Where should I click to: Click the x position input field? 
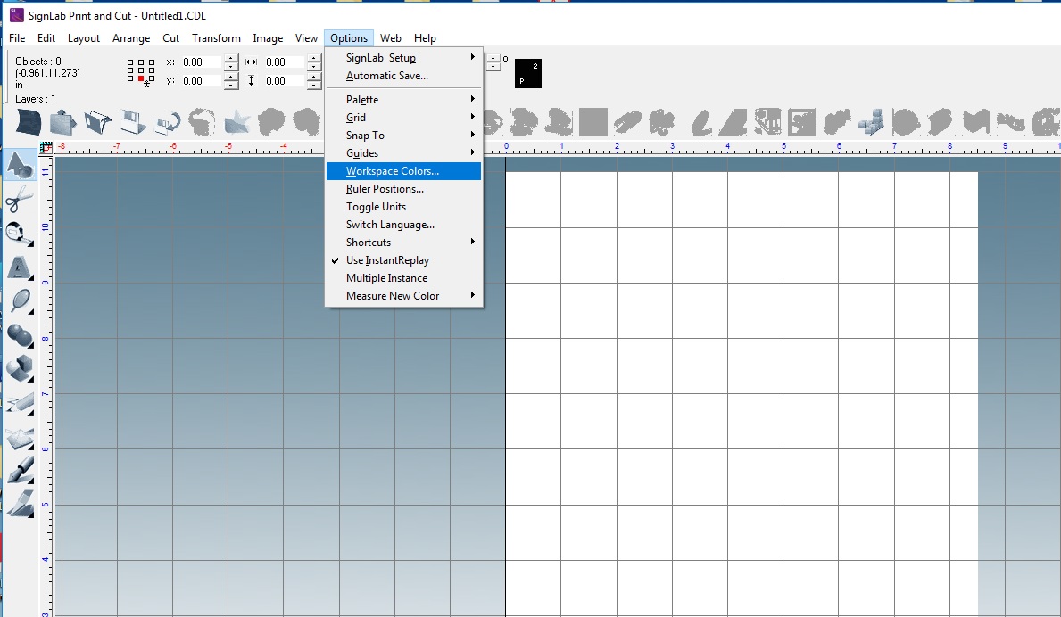click(202, 62)
